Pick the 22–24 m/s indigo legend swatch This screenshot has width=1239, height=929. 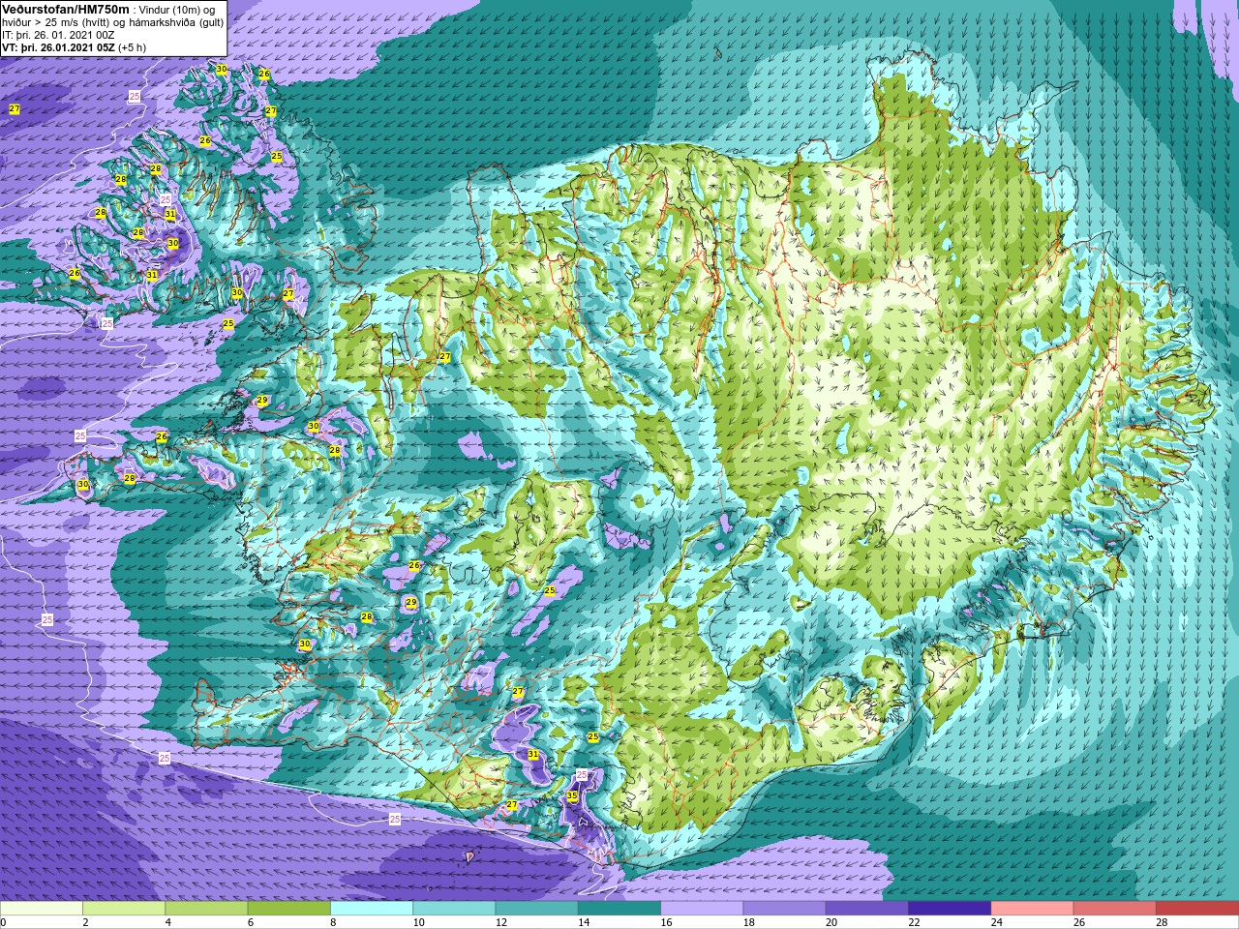pos(950,909)
